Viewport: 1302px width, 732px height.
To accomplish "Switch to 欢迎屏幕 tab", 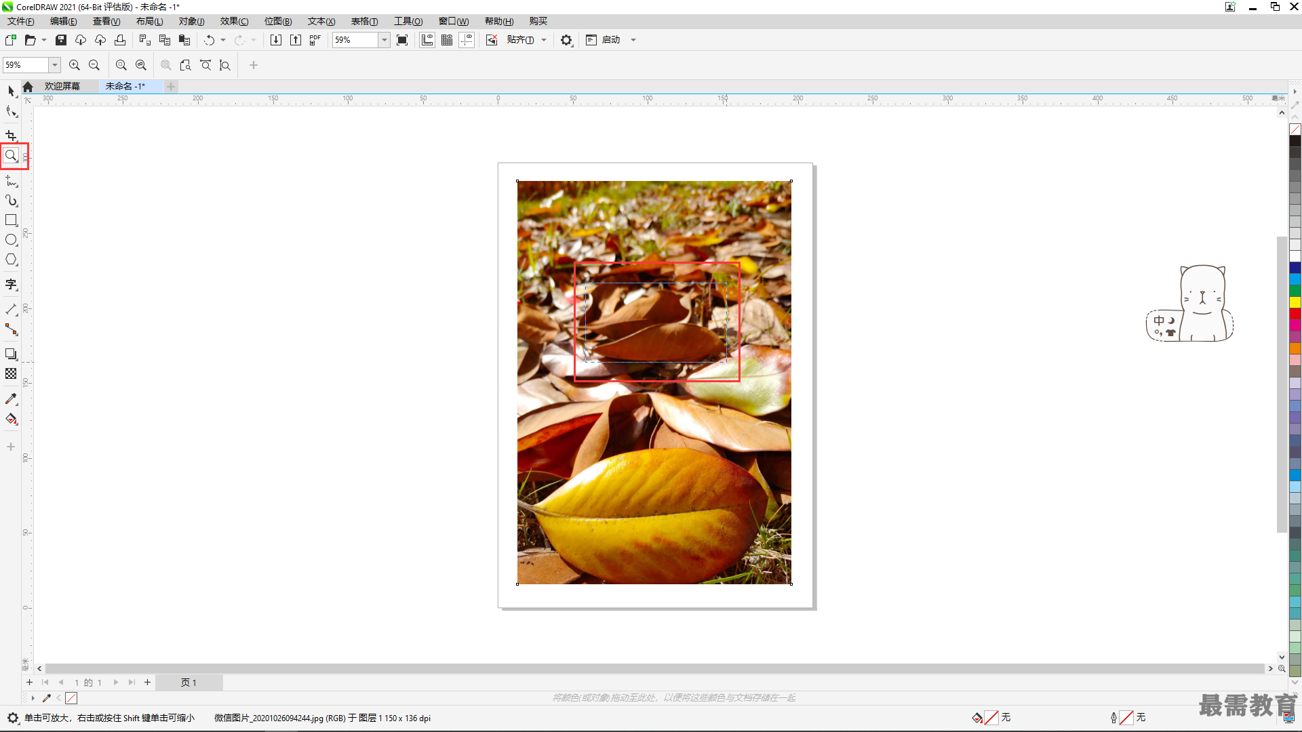I will [x=62, y=86].
